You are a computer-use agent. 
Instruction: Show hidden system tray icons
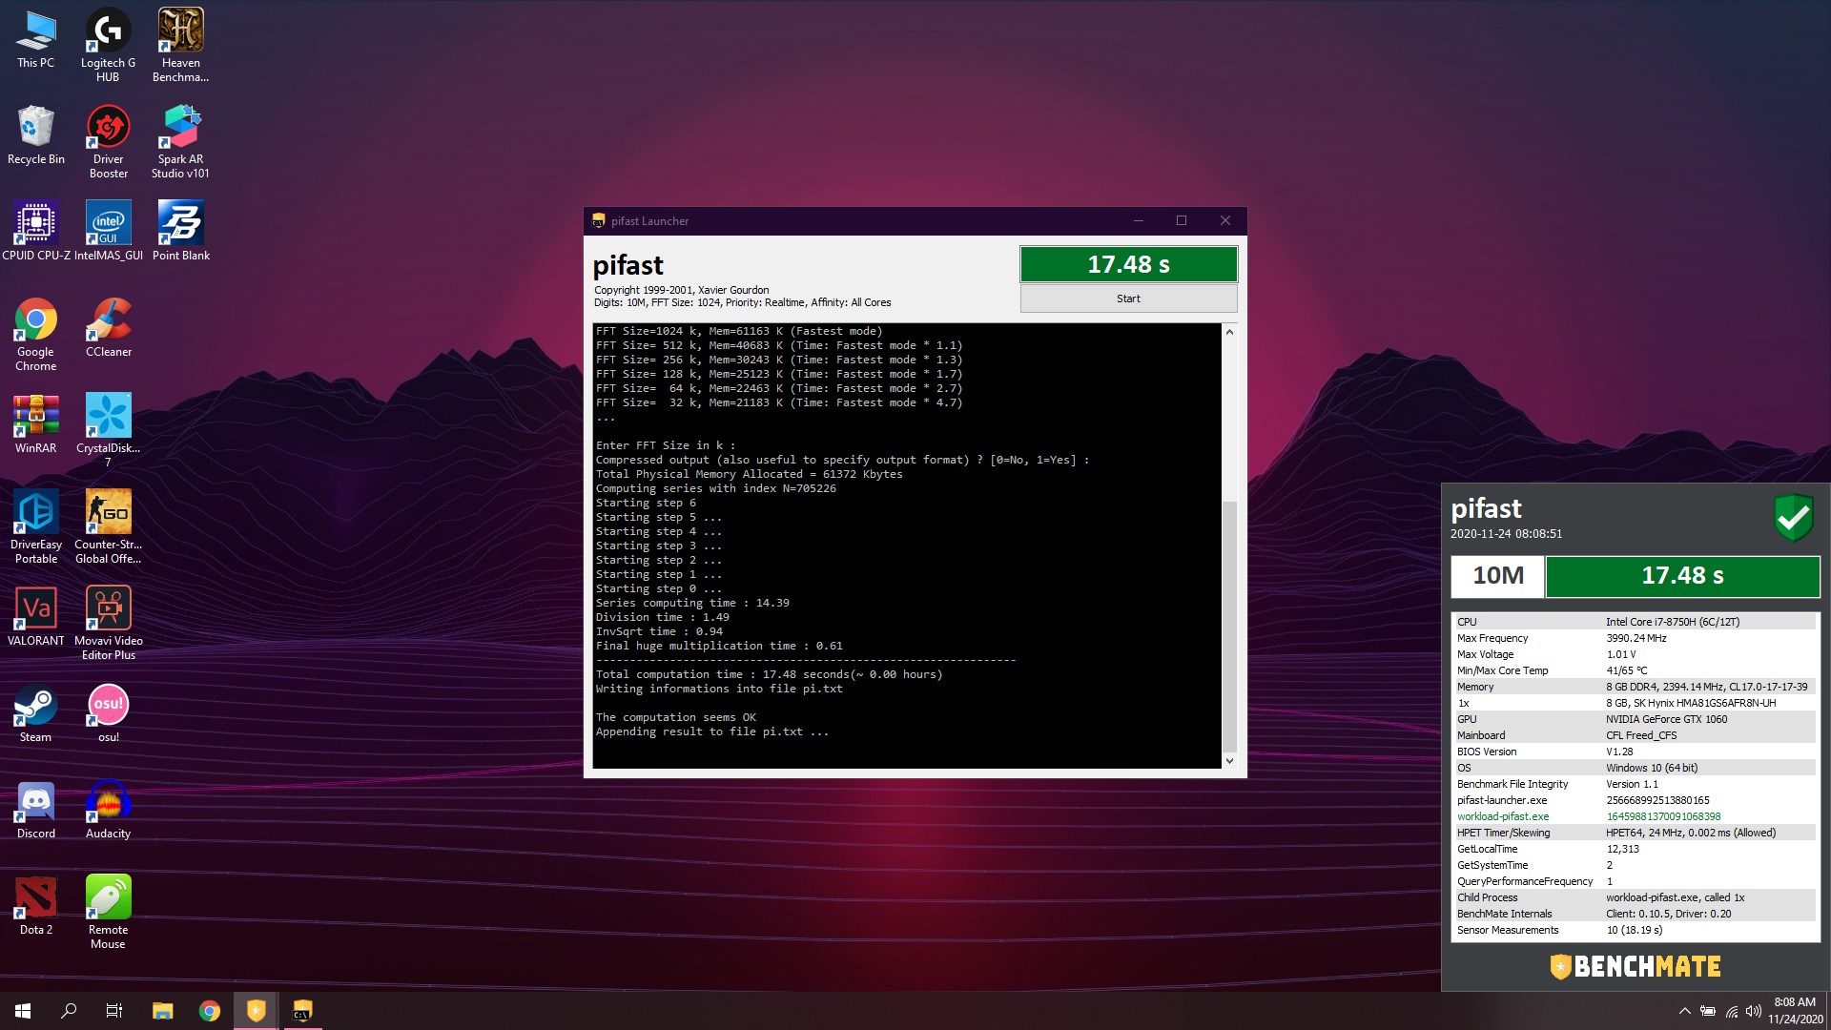[1684, 1011]
